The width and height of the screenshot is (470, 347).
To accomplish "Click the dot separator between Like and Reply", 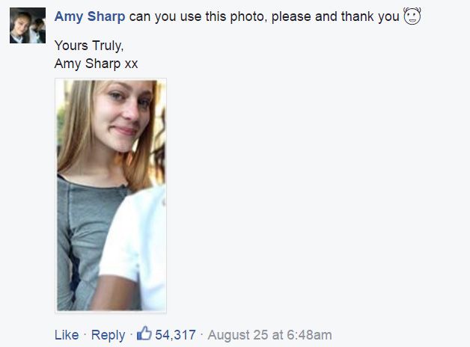I will 85,335.
